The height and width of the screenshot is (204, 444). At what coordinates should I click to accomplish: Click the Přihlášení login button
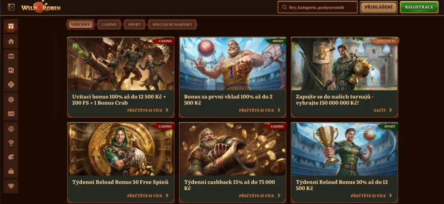point(378,7)
